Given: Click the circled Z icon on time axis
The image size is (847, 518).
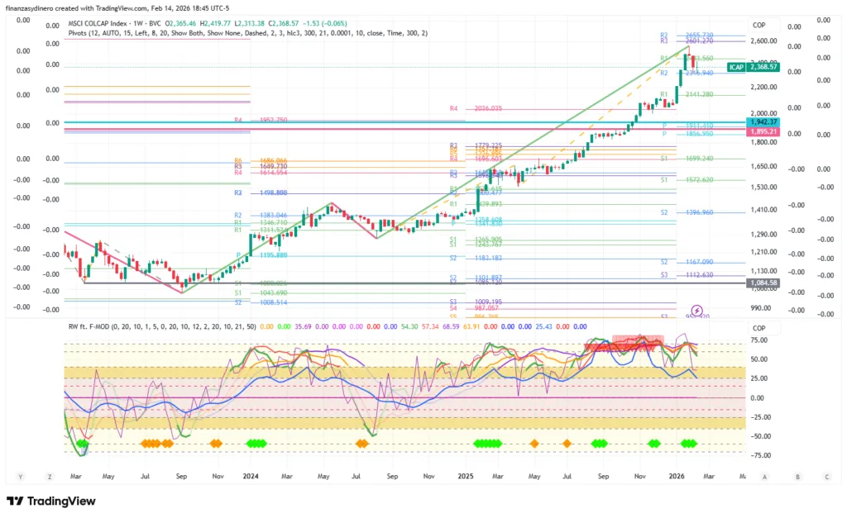Looking at the screenshot, I should [50, 477].
